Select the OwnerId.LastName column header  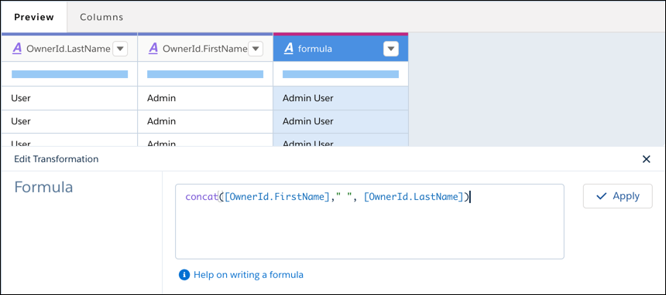[x=69, y=49]
